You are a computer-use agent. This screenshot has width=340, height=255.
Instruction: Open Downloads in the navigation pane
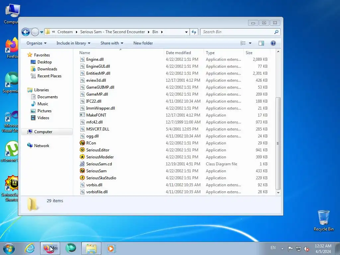pyautogui.click(x=47, y=69)
